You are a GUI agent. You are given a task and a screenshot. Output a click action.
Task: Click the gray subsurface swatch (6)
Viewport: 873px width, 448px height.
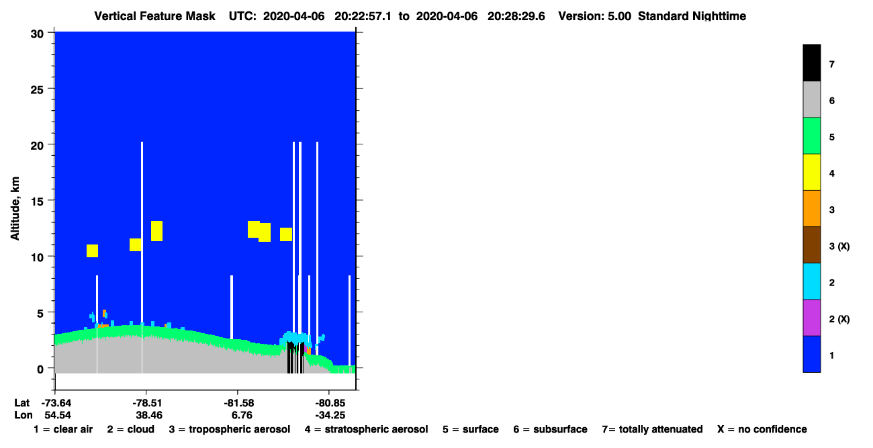[811, 99]
